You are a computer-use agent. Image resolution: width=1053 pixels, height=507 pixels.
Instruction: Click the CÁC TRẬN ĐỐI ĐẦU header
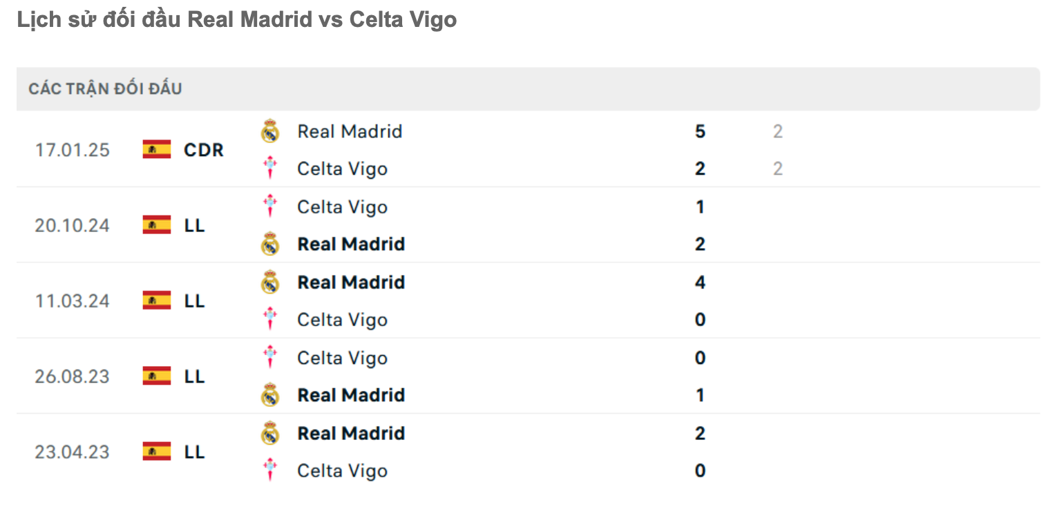tap(105, 89)
